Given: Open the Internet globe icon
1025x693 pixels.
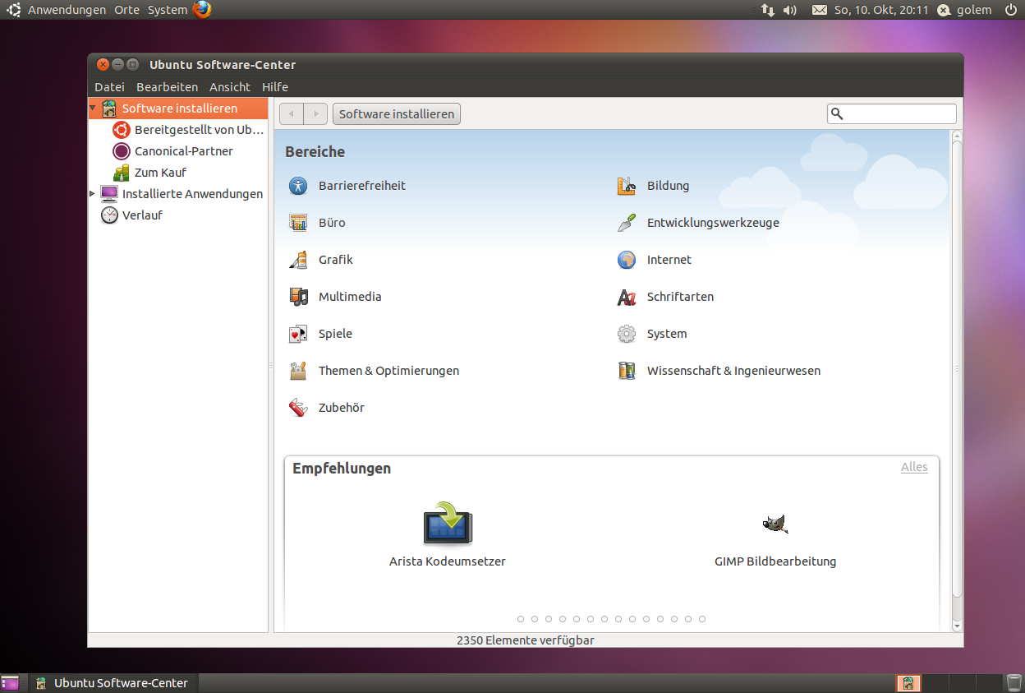Looking at the screenshot, I should pos(627,260).
